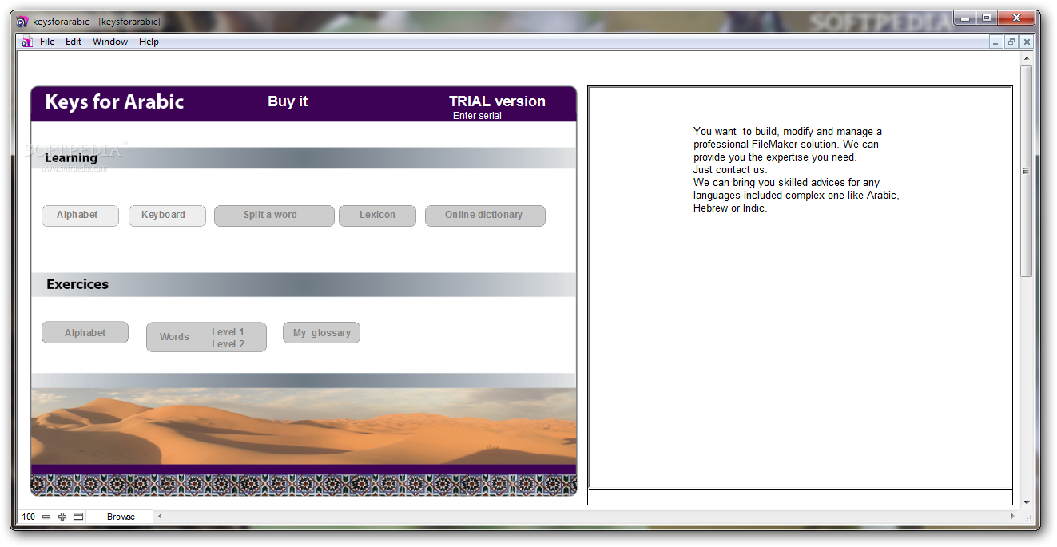The height and width of the screenshot is (547, 1057).
Task: Start the Exercices Alphabet button
Action: pos(85,332)
